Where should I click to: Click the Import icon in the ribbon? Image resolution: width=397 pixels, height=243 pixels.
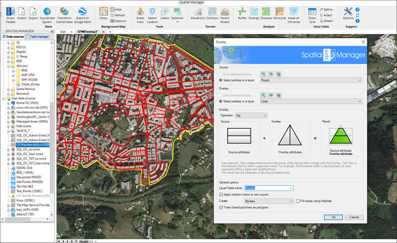(x=22, y=14)
